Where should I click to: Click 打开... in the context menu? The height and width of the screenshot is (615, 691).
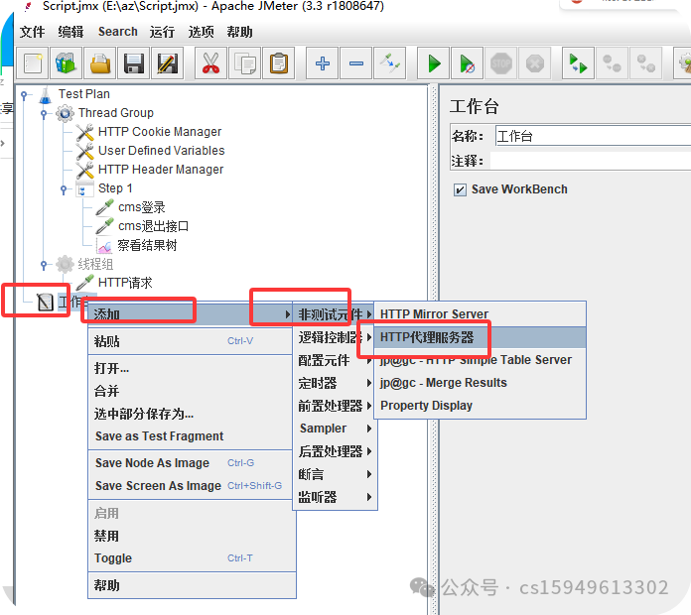(192, 368)
